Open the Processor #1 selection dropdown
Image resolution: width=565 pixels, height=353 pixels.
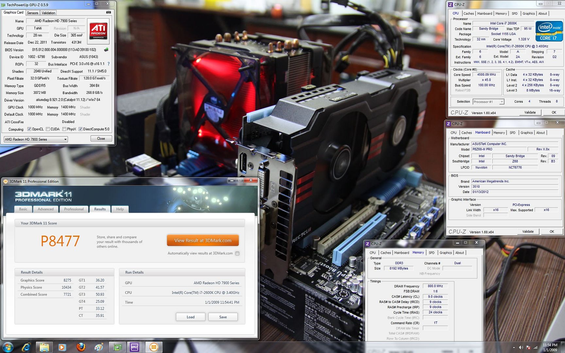[x=488, y=102]
